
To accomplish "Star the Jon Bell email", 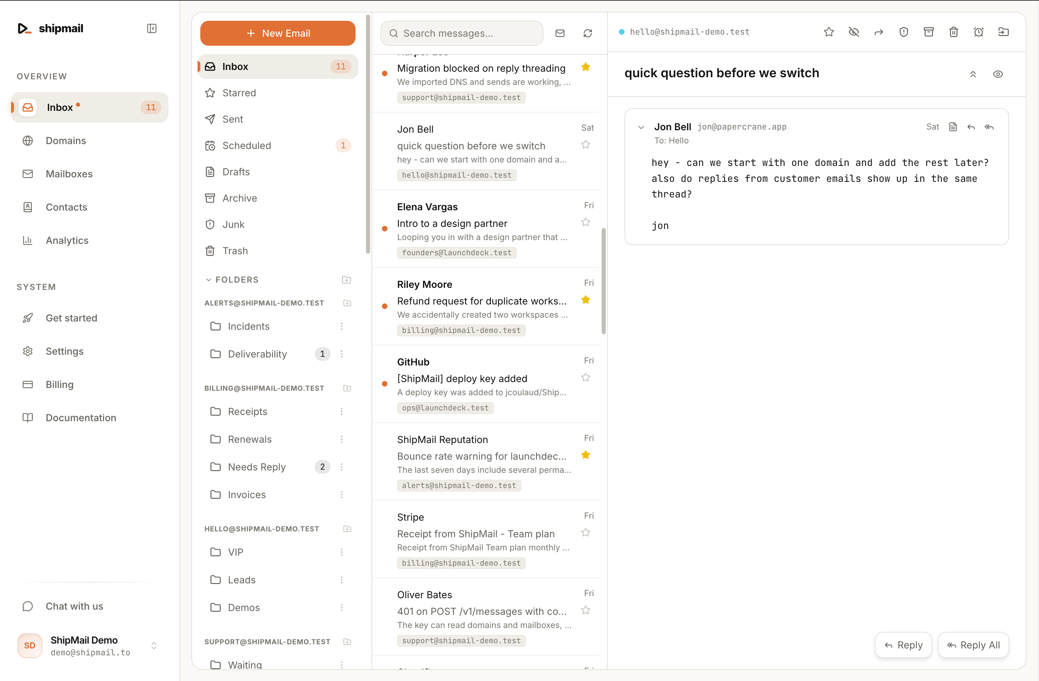I will click(x=586, y=144).
